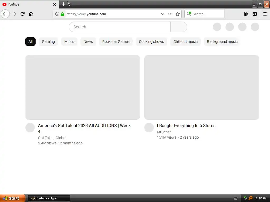
Task: Open America's Got Talent 2023 title link
Action: click(84, 128)
